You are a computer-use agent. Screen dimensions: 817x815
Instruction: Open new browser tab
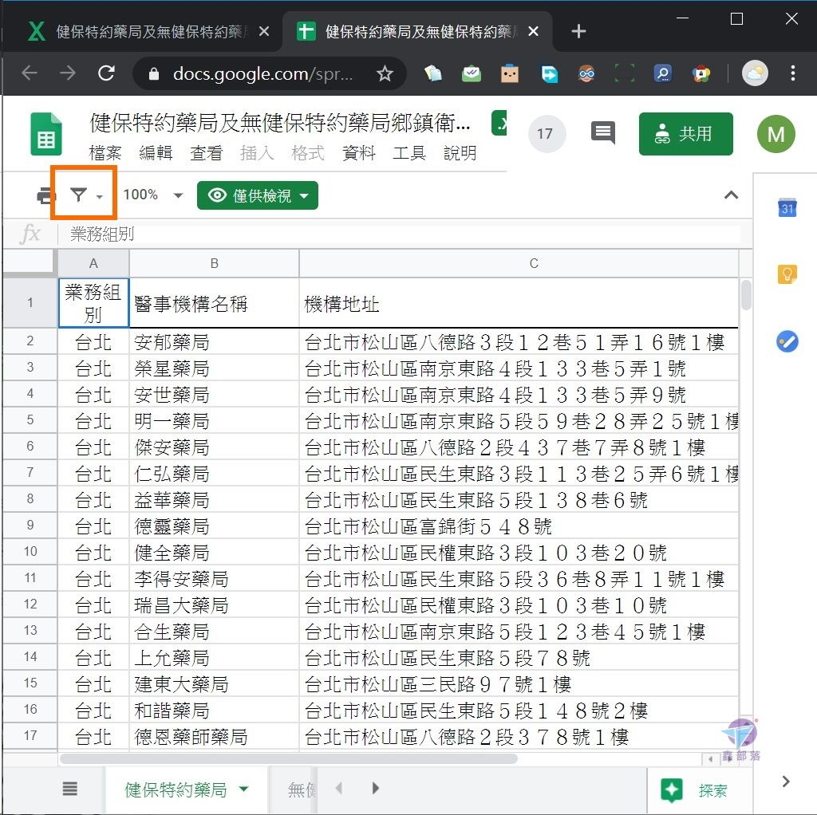(x=578, y=31)
